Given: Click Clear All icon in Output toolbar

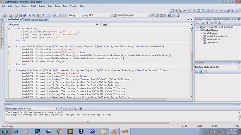Looking at the screenshot, I should [75, 108].
